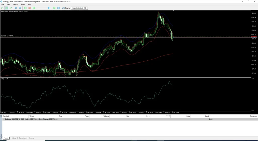Screen dimensions: 258x141
Task: Stop the strategy test
Action: 30,8
